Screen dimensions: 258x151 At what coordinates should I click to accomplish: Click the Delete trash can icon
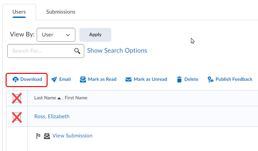(179, 79)
